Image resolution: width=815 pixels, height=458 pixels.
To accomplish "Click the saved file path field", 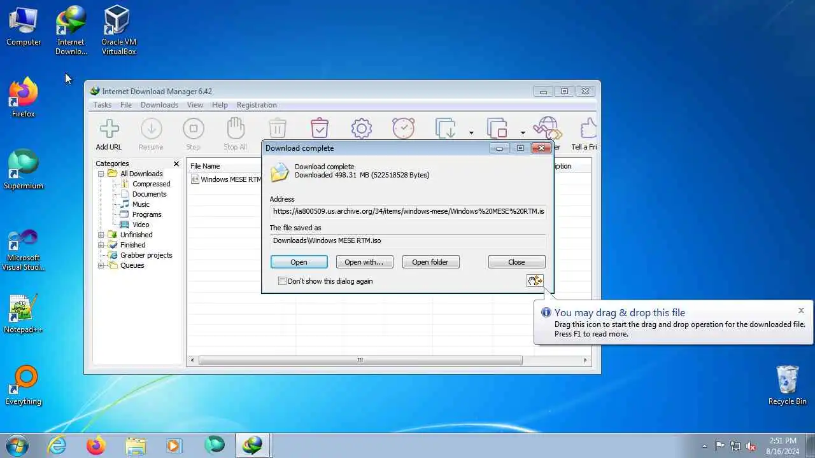I will 407,240.
